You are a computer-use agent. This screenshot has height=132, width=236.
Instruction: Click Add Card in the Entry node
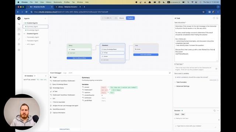click(x=72, y=53)
